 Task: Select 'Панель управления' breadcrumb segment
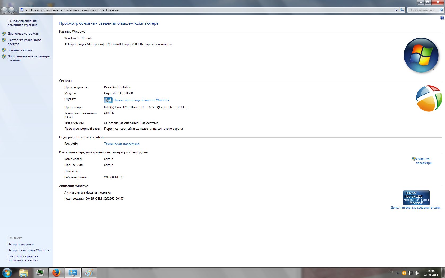tap(44, 10)
